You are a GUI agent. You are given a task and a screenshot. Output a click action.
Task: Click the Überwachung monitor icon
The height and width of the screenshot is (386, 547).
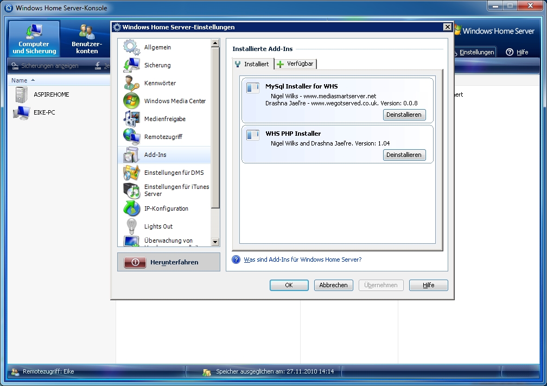[131, 241]
